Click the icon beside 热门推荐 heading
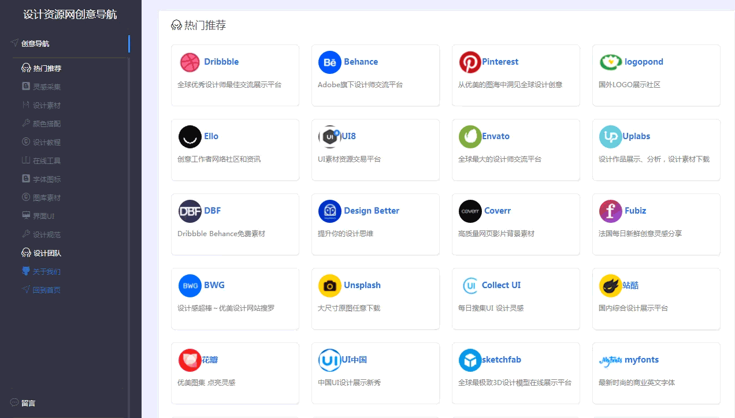The image size is (735, 418). (176, 25)
